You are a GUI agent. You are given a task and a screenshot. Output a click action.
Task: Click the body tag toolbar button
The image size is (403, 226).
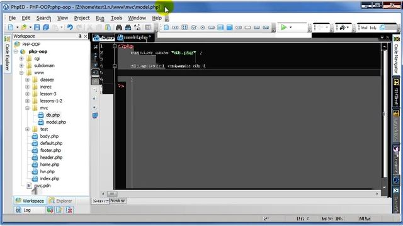coord(373,28)
